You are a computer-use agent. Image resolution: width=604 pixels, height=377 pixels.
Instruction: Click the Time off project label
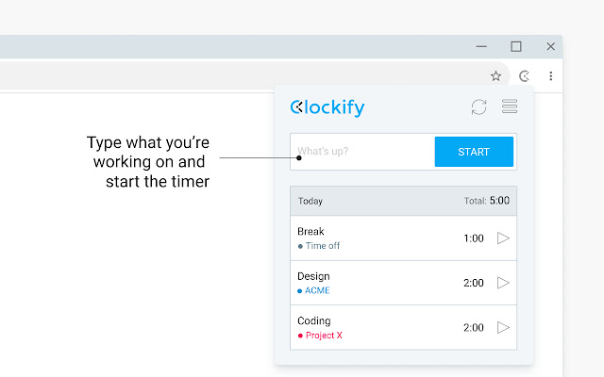point(322,246)
